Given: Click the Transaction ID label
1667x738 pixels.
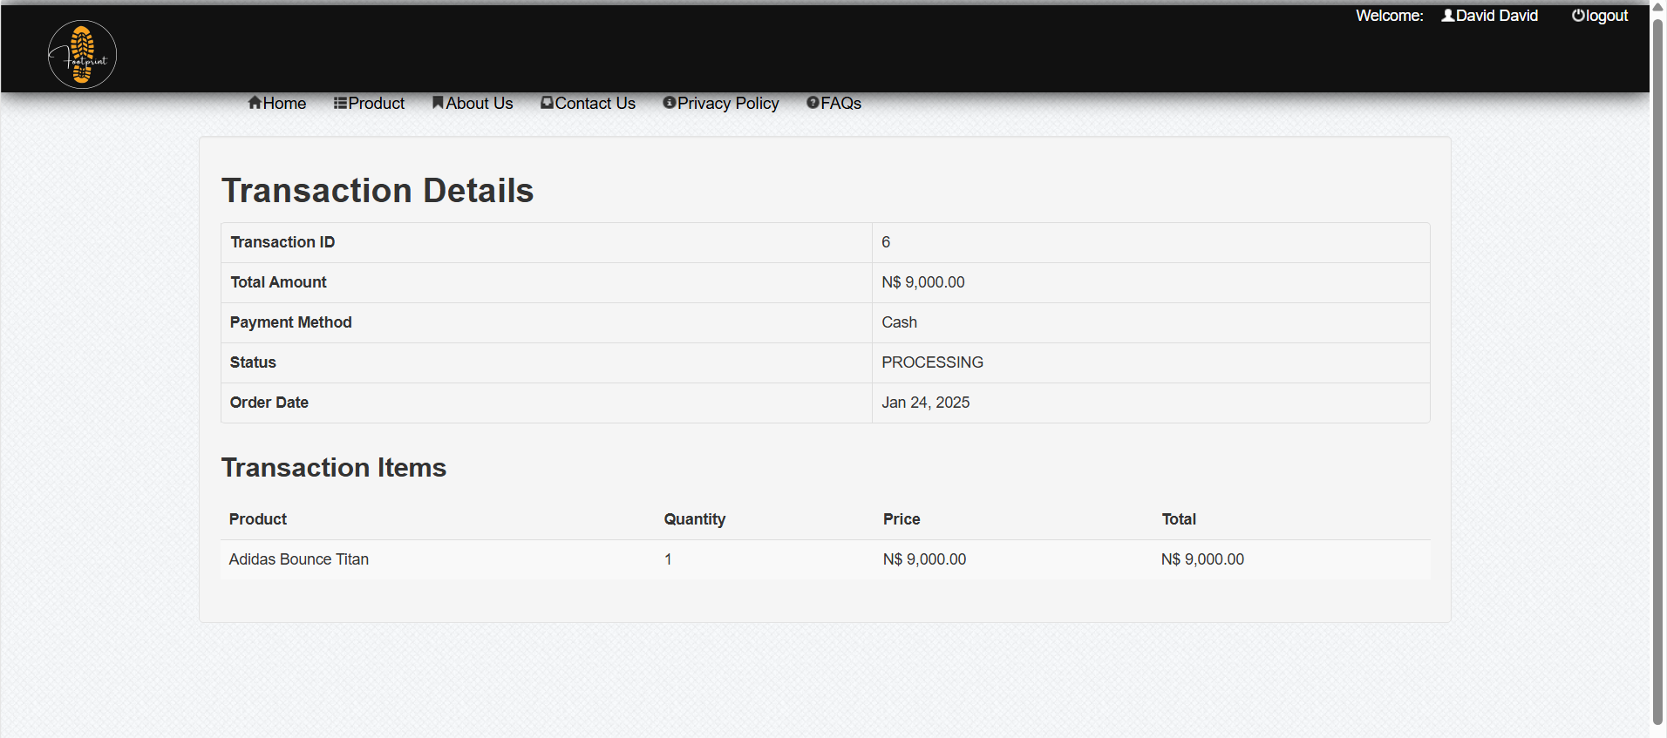Looking at the screenshot, I should coord(282,242).
